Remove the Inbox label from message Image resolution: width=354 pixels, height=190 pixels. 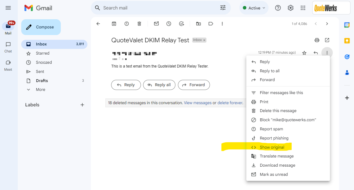point(204,40)
